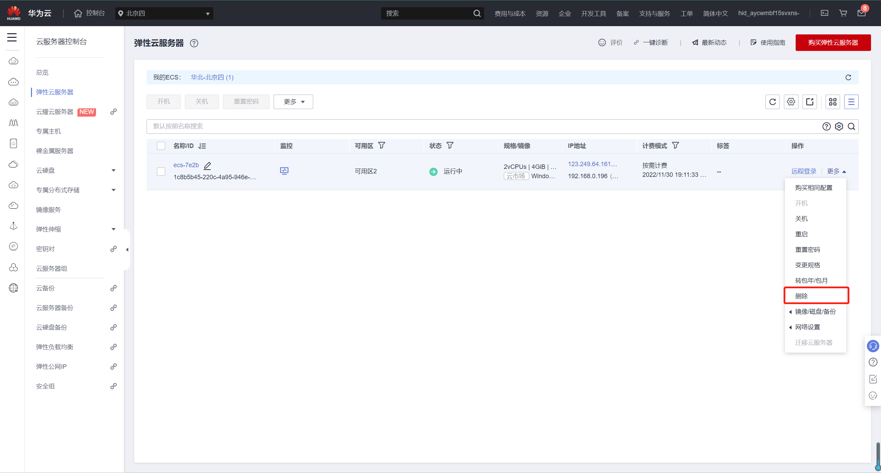The height and width of the screenshot is (473, 881).
Task: Open the list settings gear button
Action: (791, 102)
